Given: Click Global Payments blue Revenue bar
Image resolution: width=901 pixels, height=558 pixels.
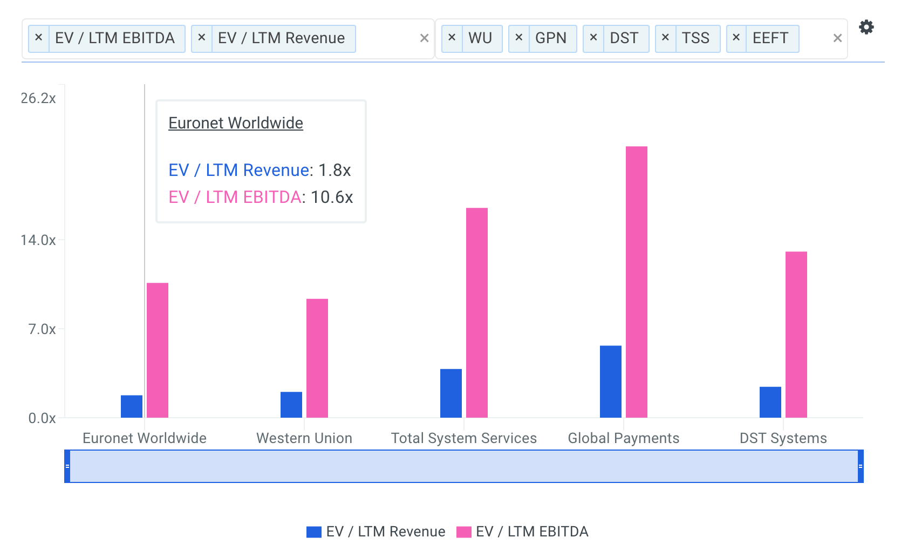Looking at the screenshot, I should [611, 382].
